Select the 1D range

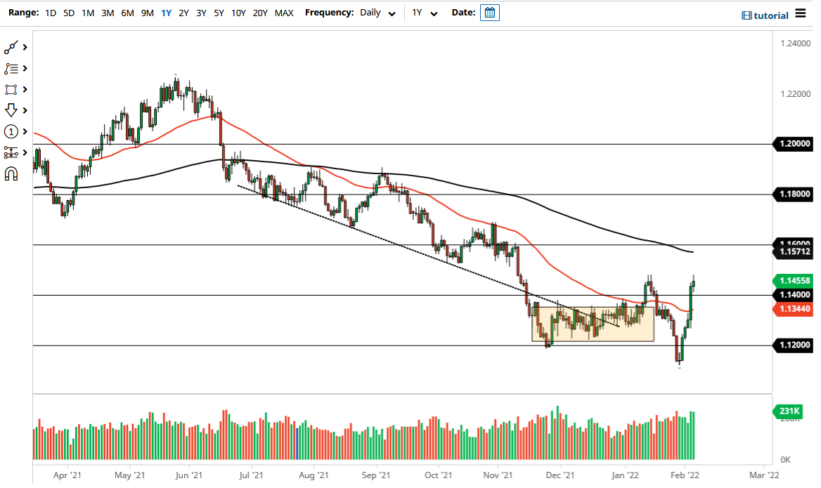pyautogui.click(x=50, y=13)
